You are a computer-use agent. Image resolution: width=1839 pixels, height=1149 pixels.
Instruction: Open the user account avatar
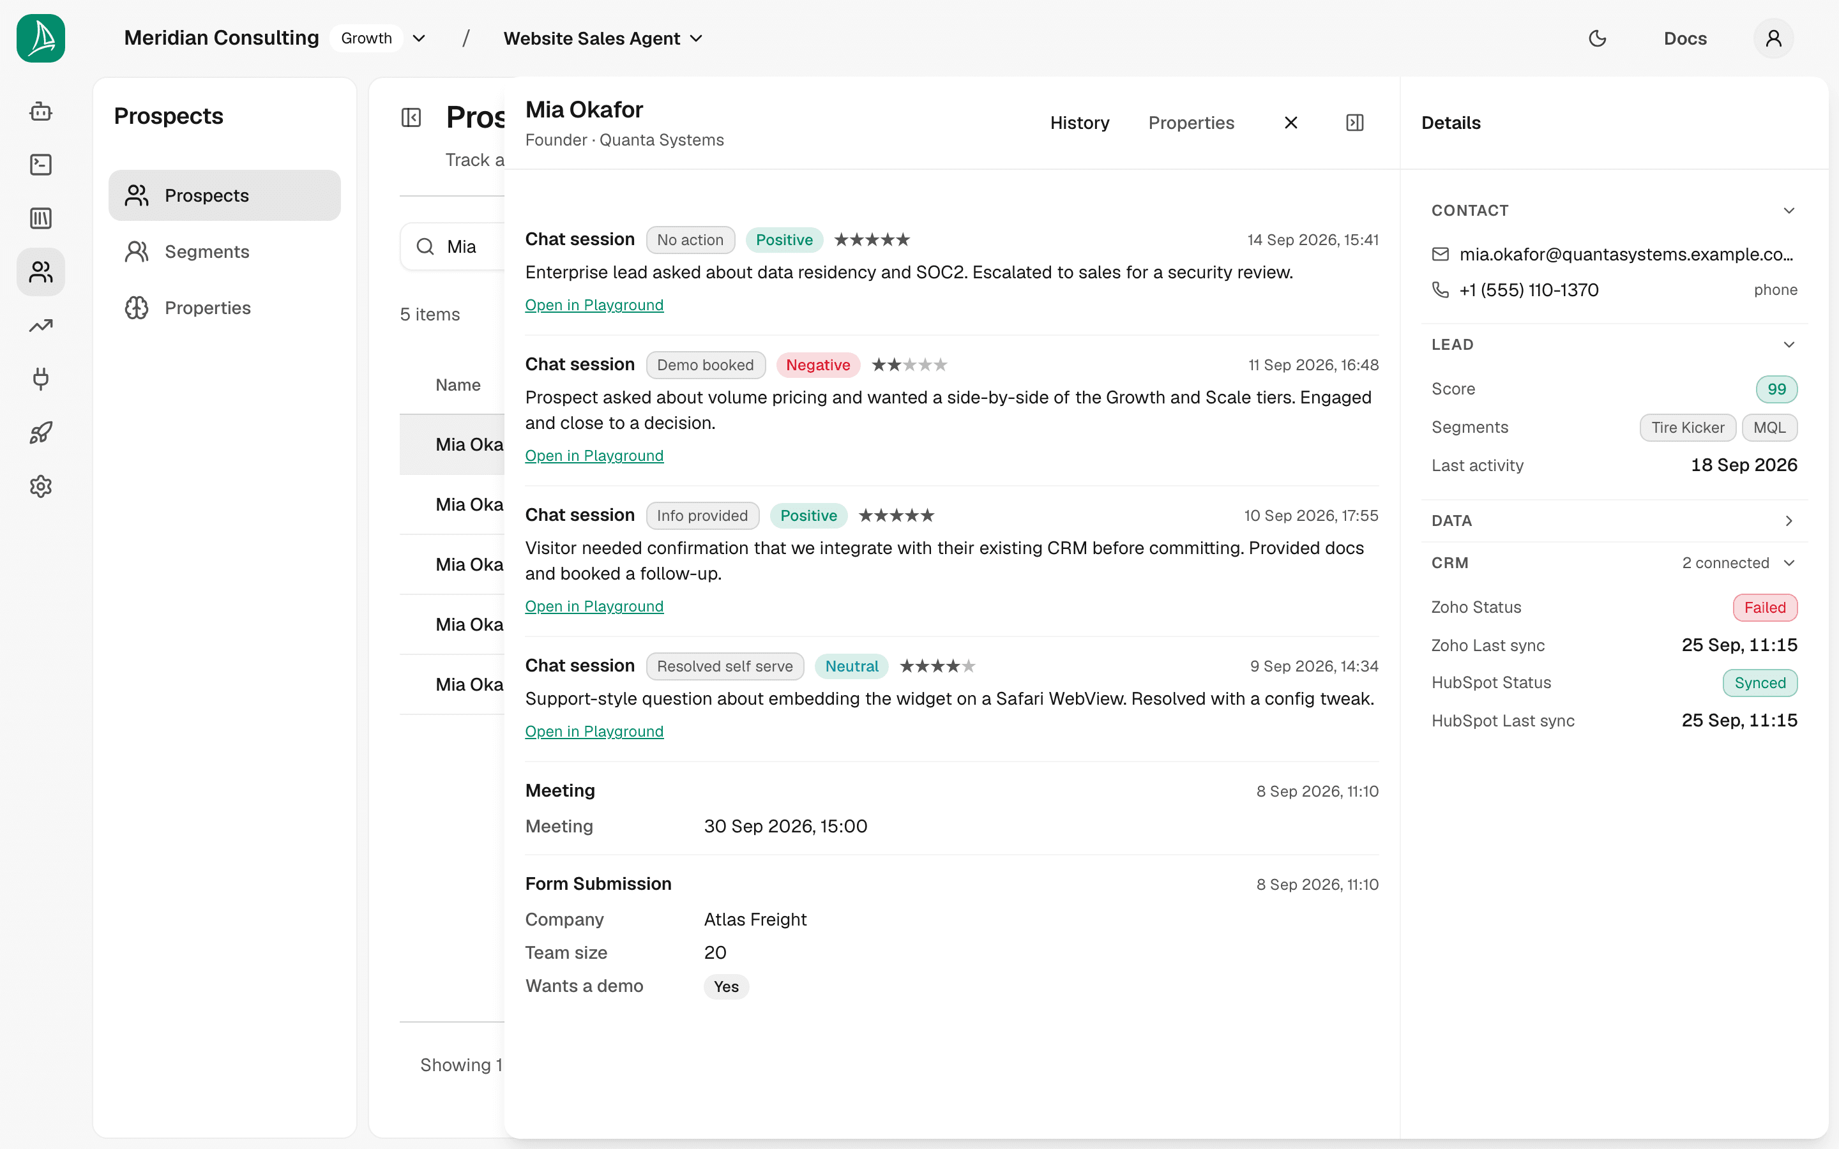click(x=1773, y=38)
